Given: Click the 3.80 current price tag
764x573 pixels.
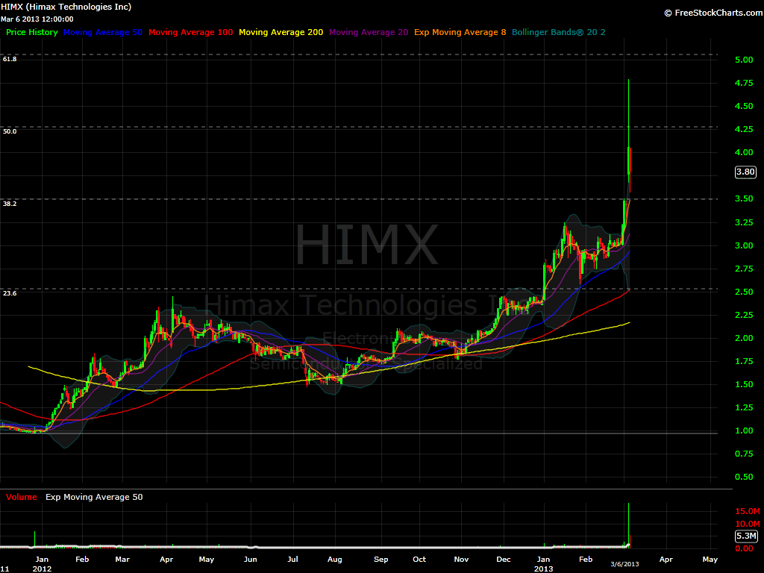Looking at the screenshot, I should coord(744,172).
